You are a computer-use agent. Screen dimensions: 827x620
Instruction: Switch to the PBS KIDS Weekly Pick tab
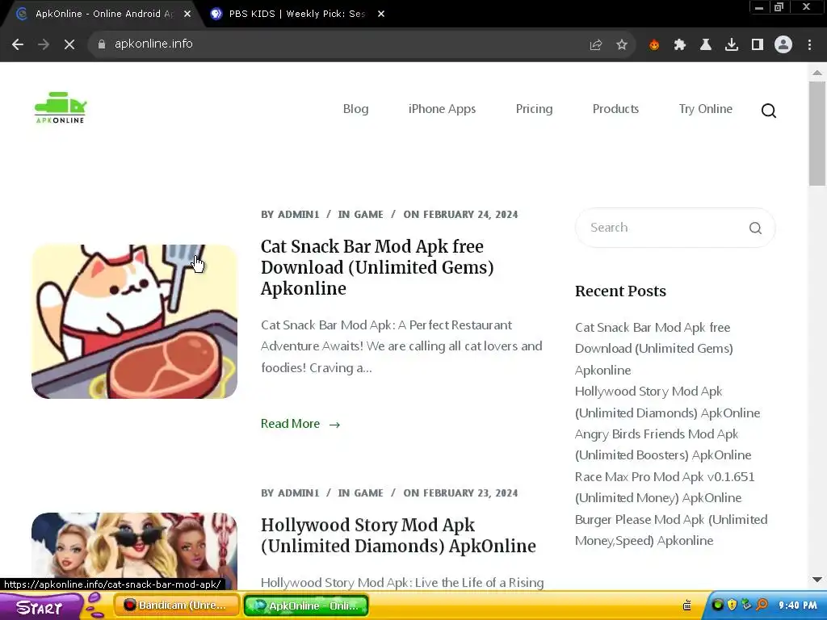(x=297, y=15)
